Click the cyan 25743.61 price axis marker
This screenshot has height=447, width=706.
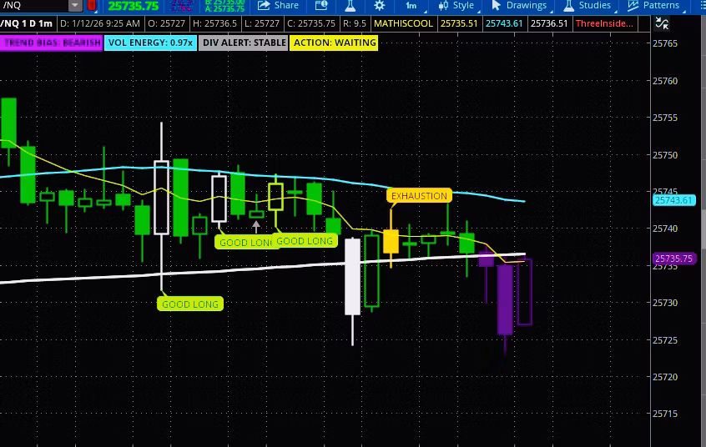tap(673, 200)
